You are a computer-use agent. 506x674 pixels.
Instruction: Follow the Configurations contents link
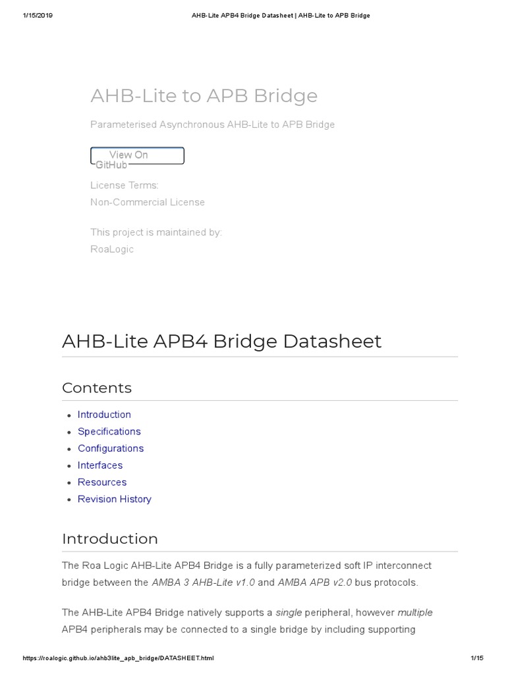point(110,448)
